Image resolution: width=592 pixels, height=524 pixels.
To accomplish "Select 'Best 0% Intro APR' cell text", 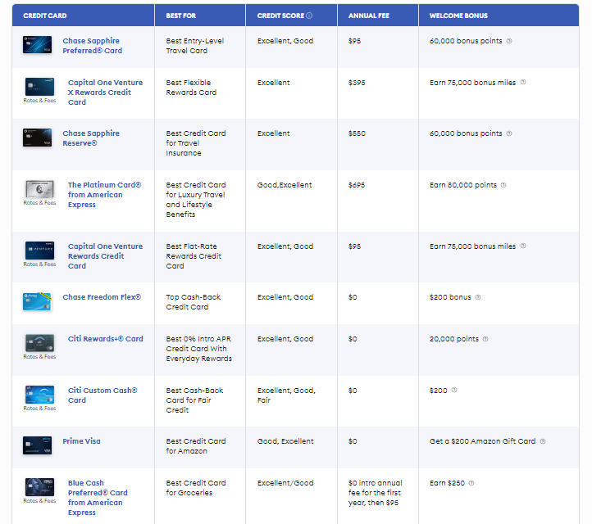I will click(199, 349).
